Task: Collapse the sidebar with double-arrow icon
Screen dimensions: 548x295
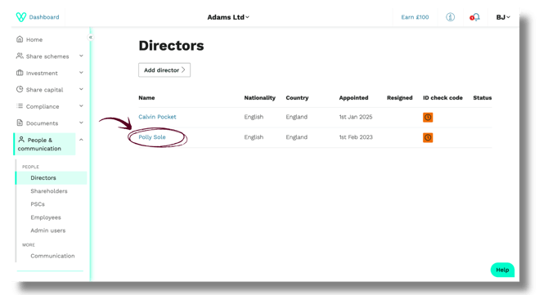Action: point(91,38)
